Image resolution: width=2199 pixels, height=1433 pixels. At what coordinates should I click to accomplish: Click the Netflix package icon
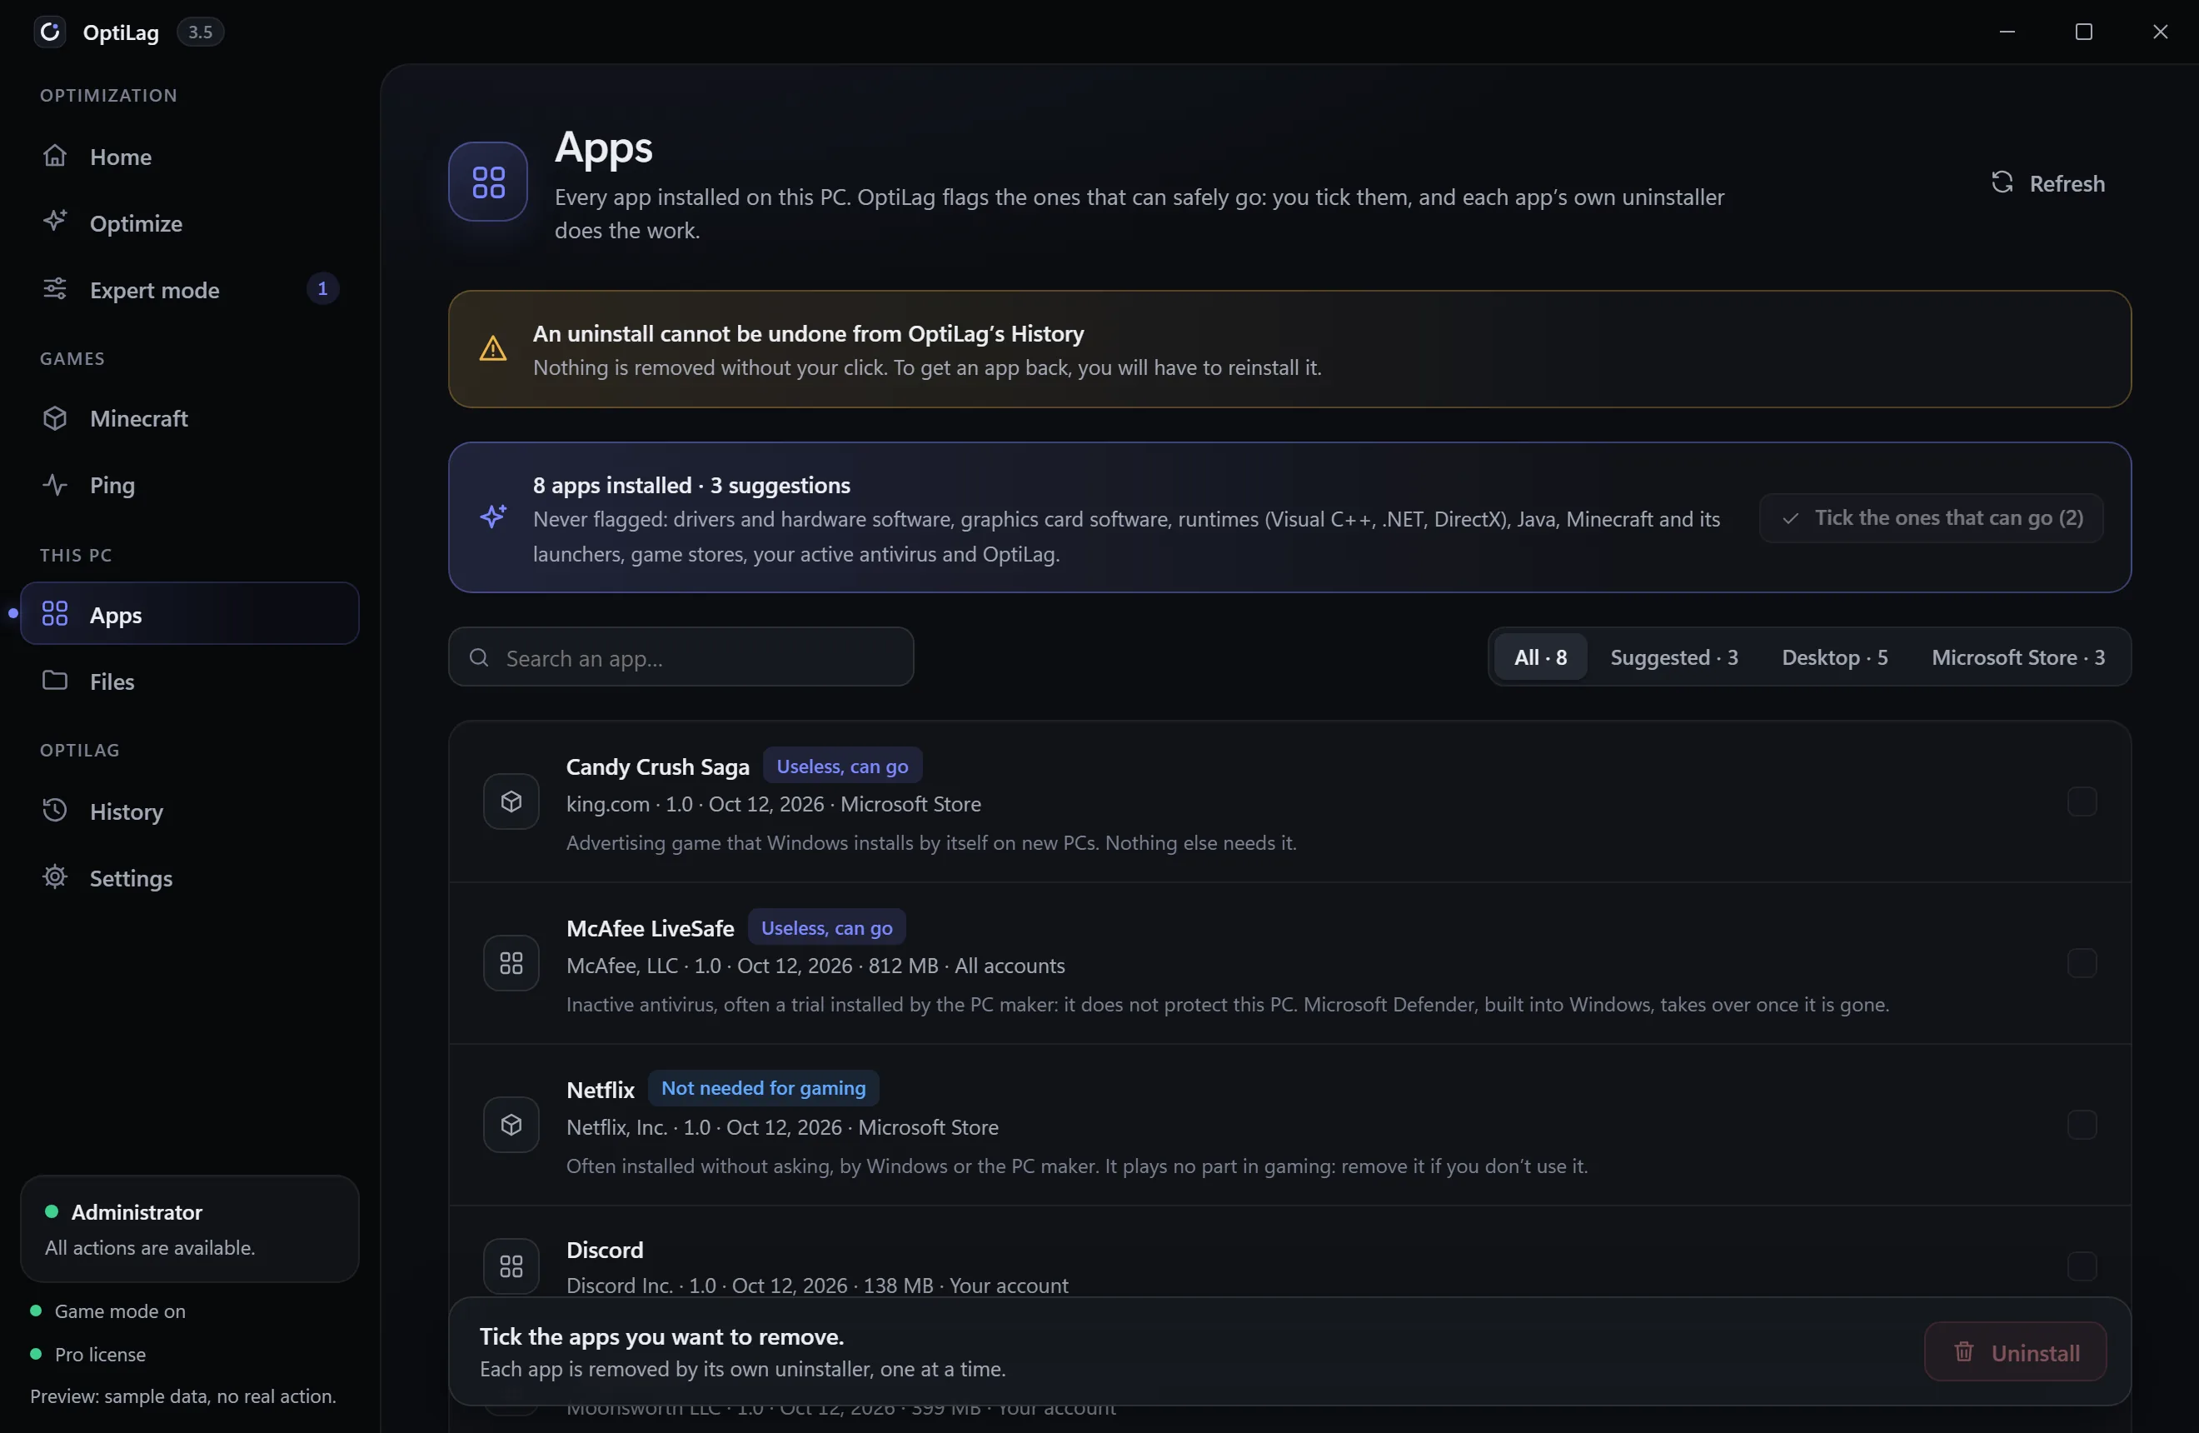pos(511,1126)
